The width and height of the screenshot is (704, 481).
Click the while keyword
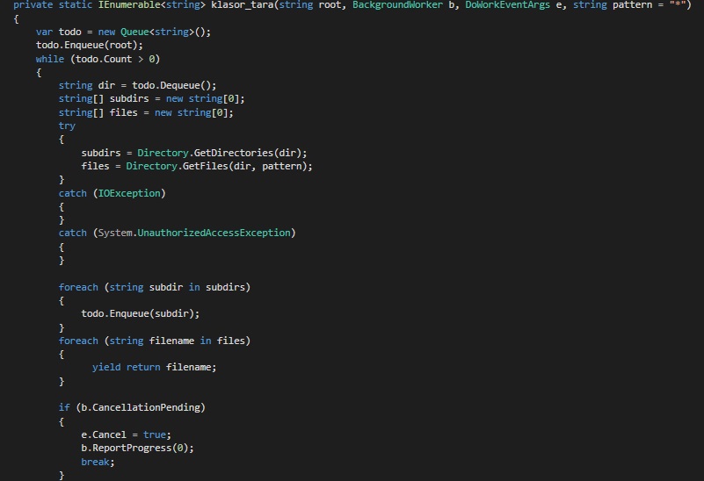pyautogui.click(x=50, y=59)
